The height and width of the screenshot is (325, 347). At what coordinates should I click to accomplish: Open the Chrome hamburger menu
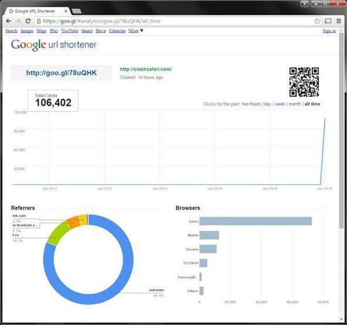339,21
